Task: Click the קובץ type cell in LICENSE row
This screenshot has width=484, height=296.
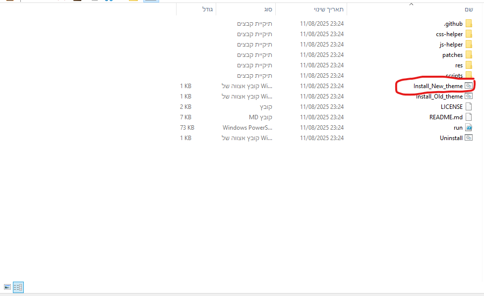Action: (x=266, y=106)
